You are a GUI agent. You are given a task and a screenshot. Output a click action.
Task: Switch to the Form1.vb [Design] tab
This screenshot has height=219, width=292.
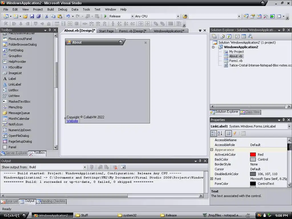coord(133,31)
